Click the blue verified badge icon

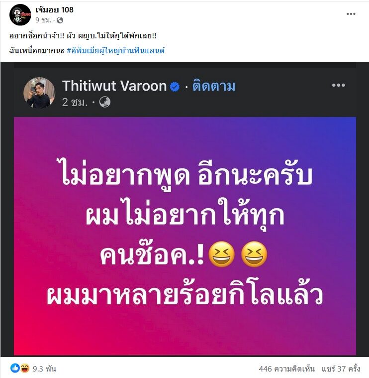tap(175, 87)
